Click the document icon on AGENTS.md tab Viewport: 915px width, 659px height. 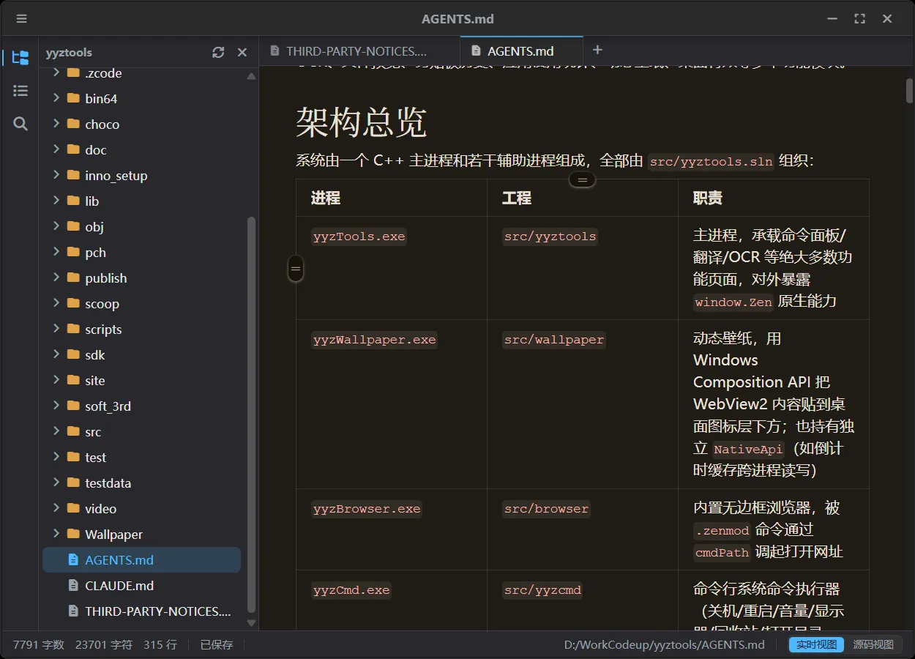(x=476, y=51)
